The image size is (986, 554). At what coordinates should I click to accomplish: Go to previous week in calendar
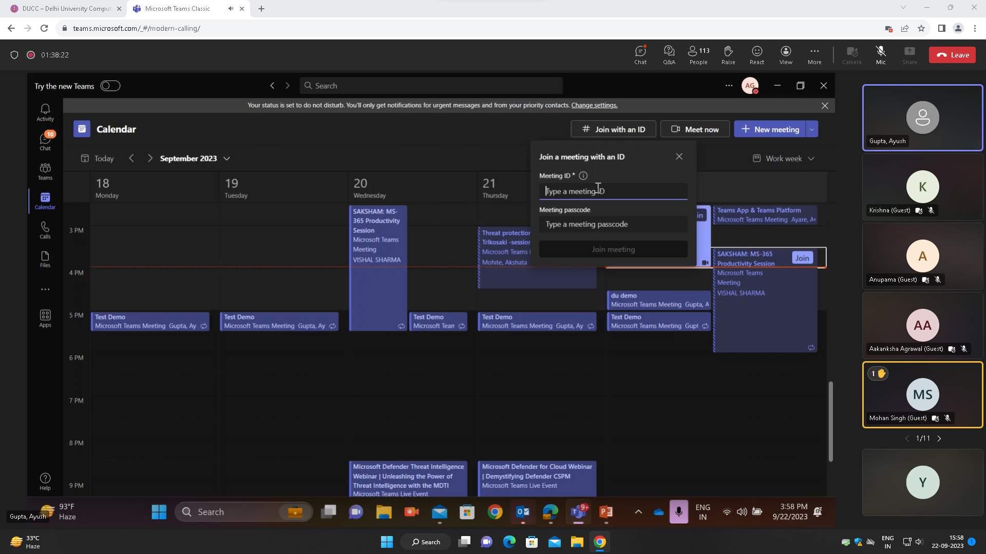point(131,159)
